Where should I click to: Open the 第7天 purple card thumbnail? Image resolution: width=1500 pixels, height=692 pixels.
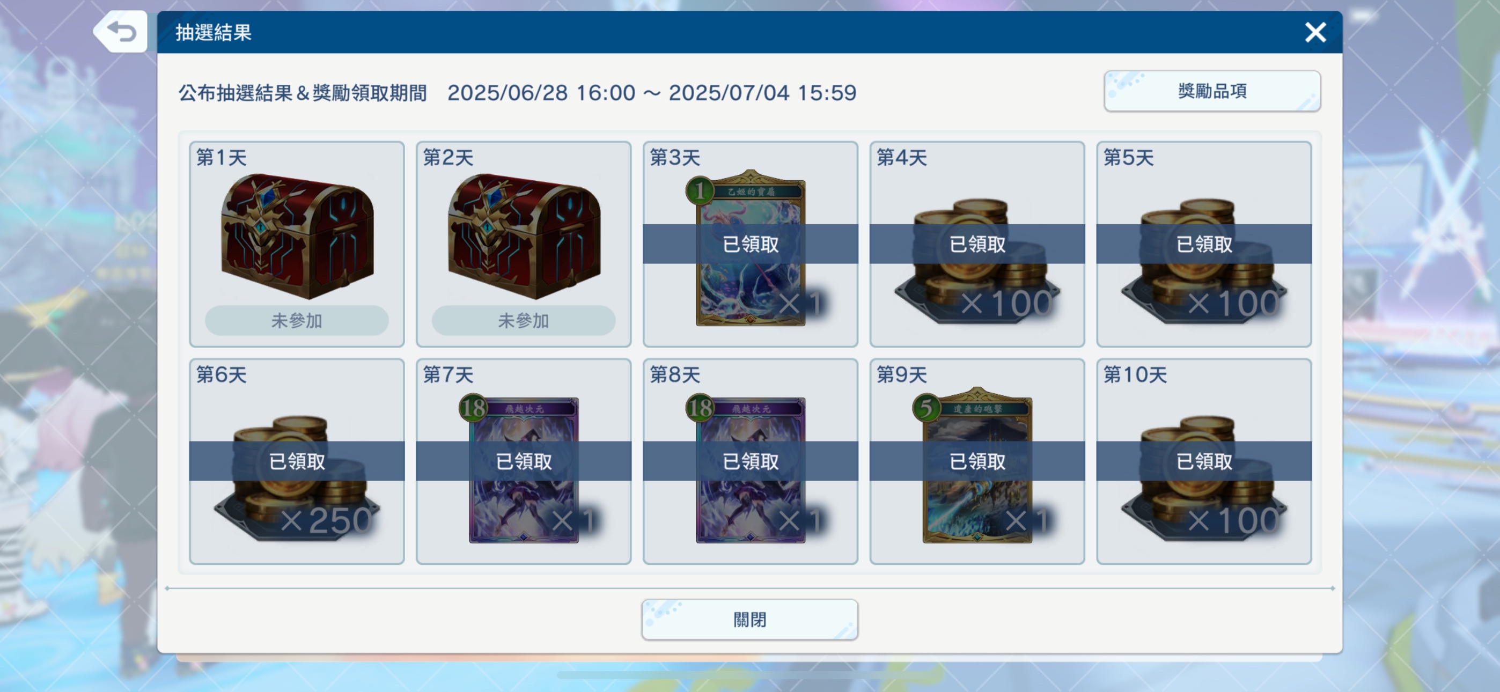click(x=524, y=468)
